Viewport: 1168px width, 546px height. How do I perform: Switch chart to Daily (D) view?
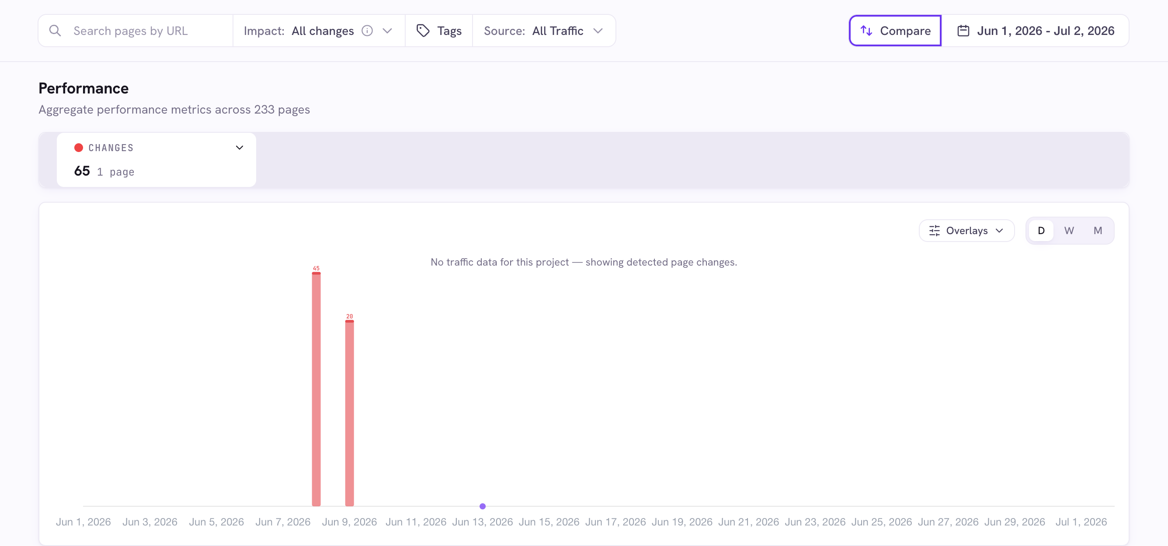click(1041, 231)
